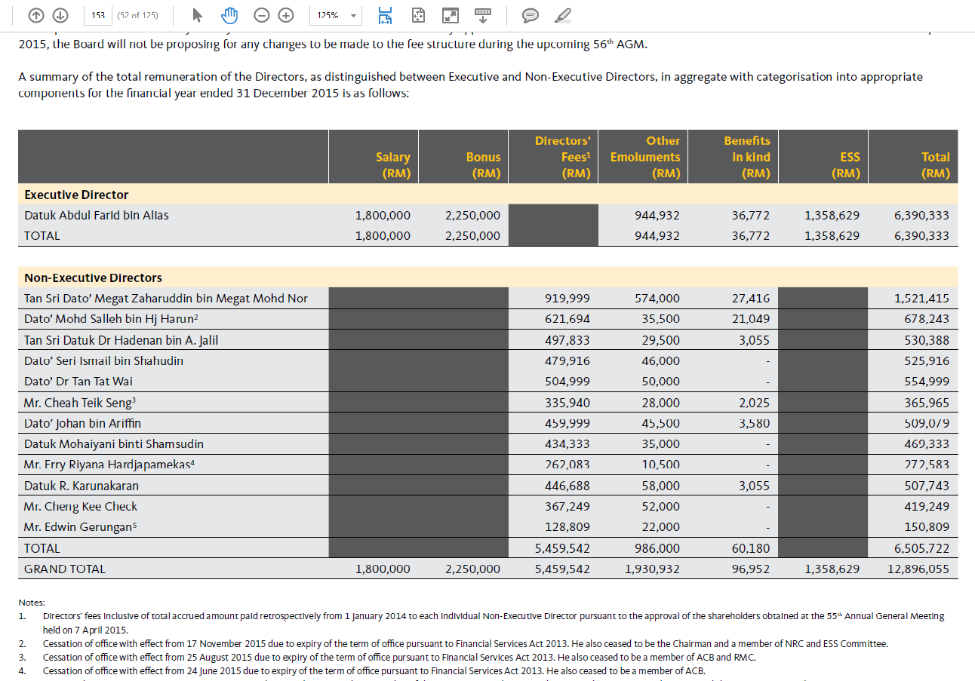Click the name Dato' Johan bin Ariffin

pyautogui.click(x=82, y=423)
